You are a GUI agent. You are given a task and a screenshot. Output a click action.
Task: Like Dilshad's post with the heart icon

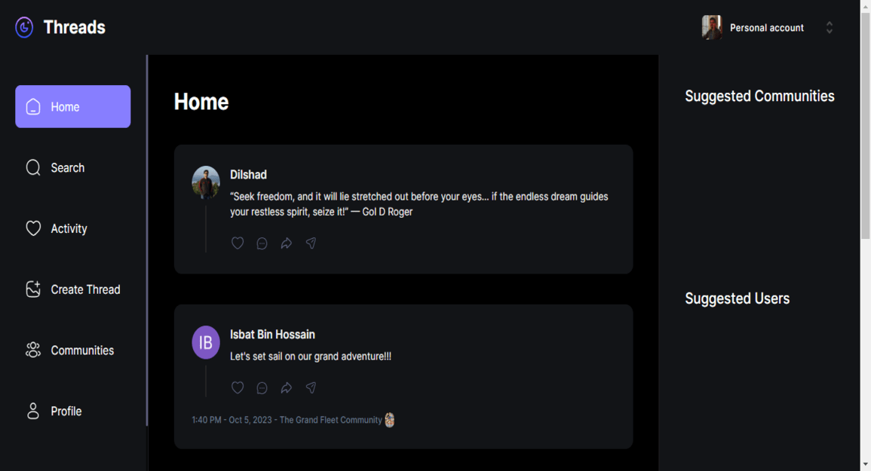click(x=238, y=243)
